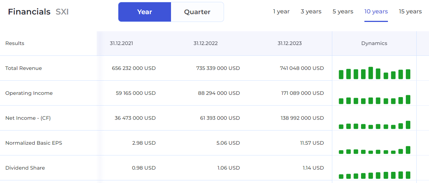Click the Normalized Basic EPS label

click(34, 143)
